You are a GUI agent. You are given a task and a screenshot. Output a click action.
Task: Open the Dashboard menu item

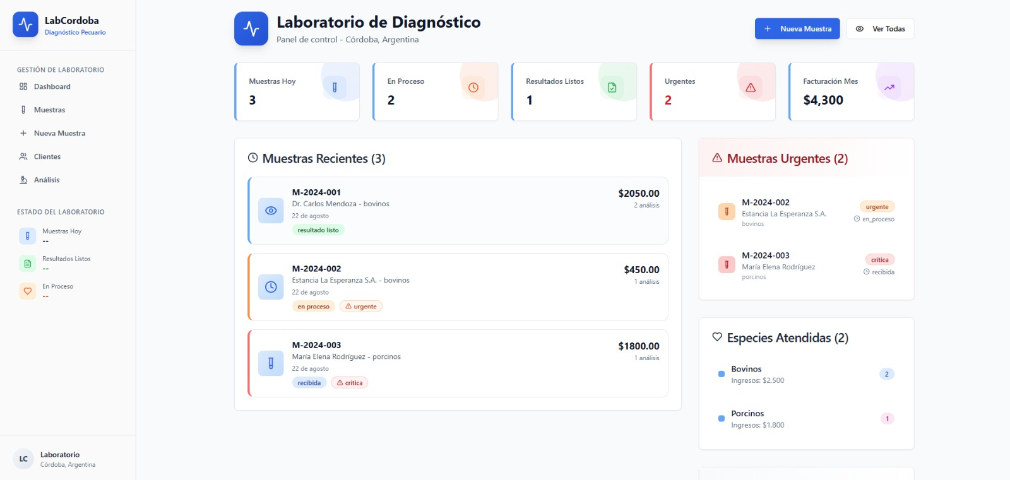(68, 86)
